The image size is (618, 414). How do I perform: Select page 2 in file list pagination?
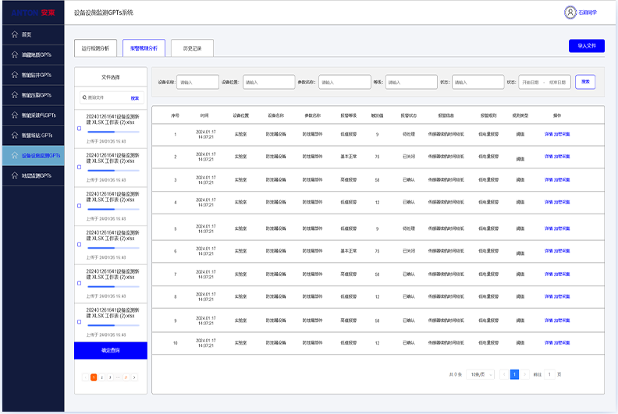pyautogui.click(x=101, y=377)
